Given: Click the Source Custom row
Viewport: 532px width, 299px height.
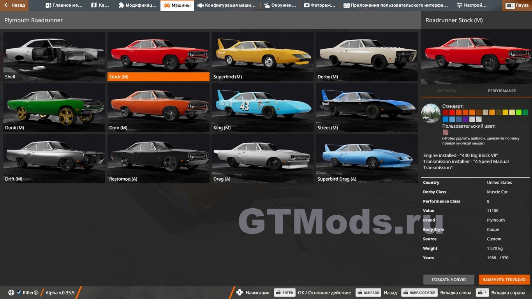Looking at the screenshot, I should (476, 239).
